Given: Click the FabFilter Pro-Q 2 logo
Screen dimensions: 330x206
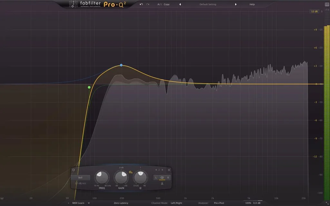Looking at the screenshot, I should (x=97, y=4).
